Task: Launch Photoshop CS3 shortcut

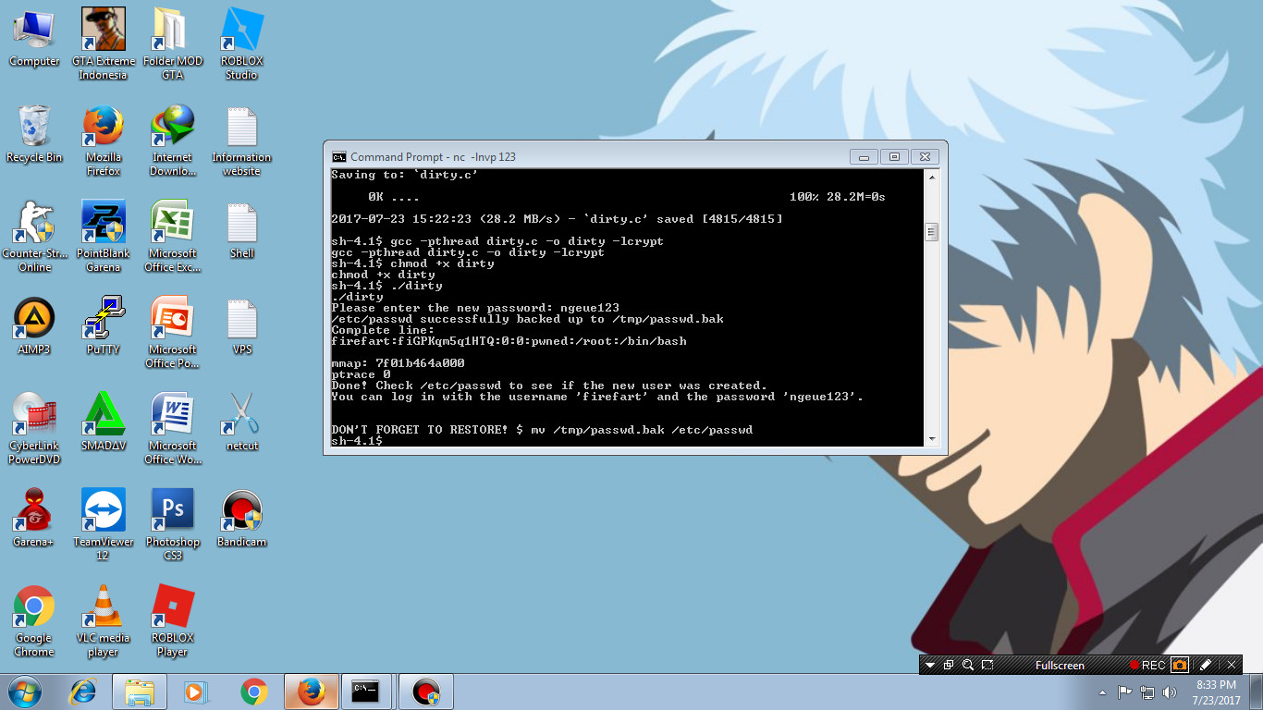Action: coord(173,525)
